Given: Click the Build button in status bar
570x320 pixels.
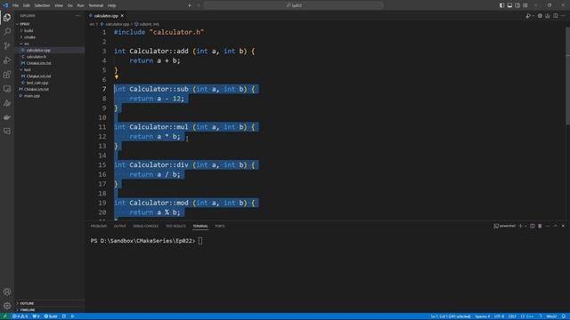Looking at the screenshot, I should coord(51,316).
